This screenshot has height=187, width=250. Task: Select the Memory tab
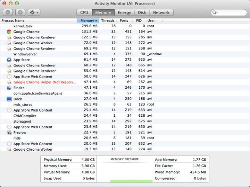click(103, 12)
